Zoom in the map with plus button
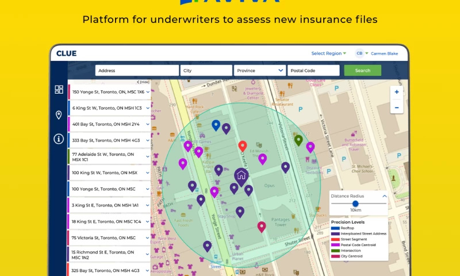 (396, 92)
